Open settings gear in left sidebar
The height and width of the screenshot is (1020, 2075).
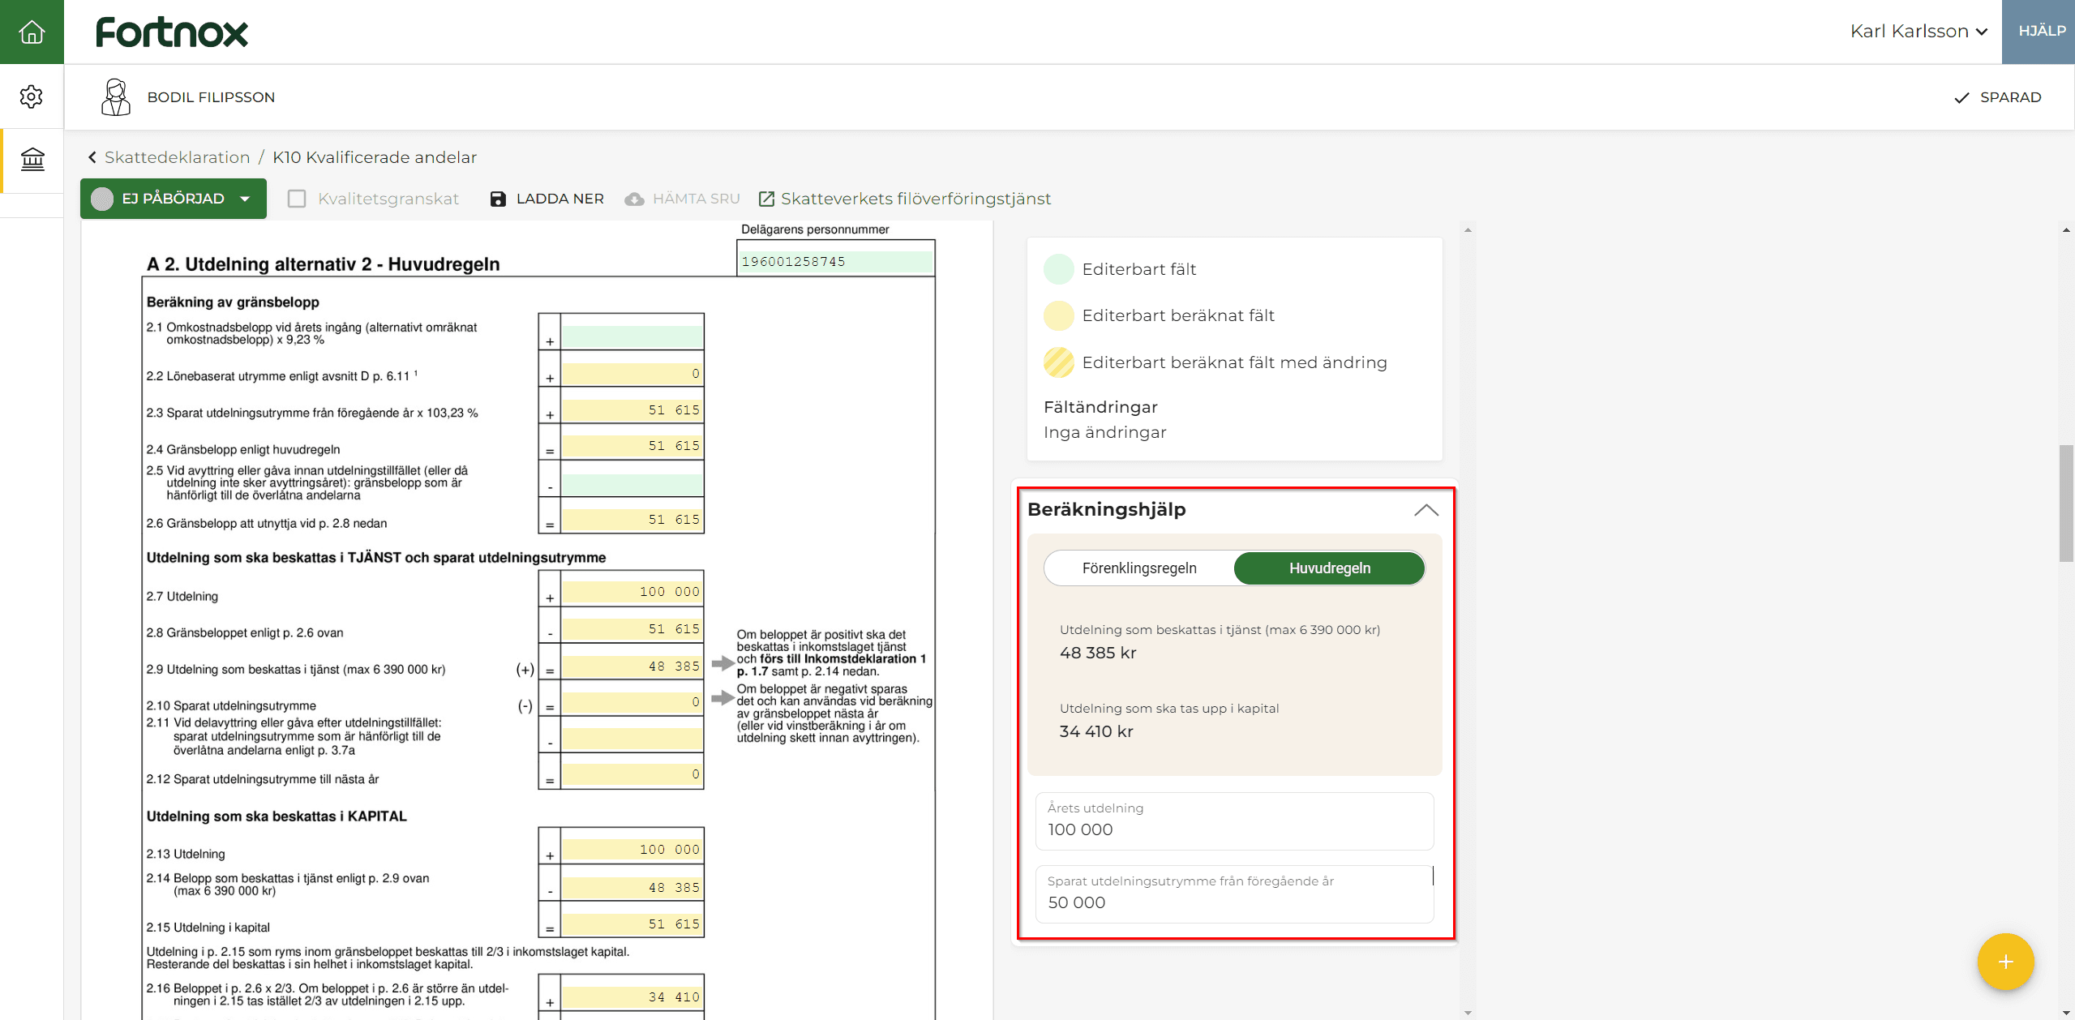tap(32, 96)
